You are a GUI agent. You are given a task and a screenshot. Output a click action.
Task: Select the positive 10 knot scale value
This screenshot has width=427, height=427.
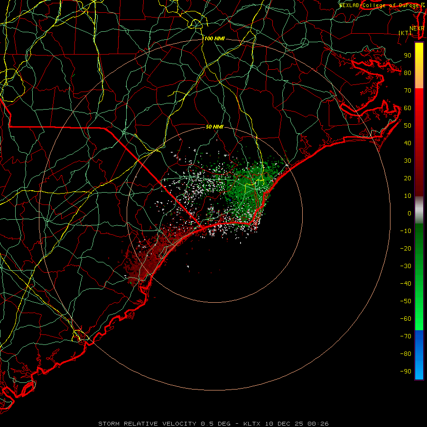click(408, 196)
